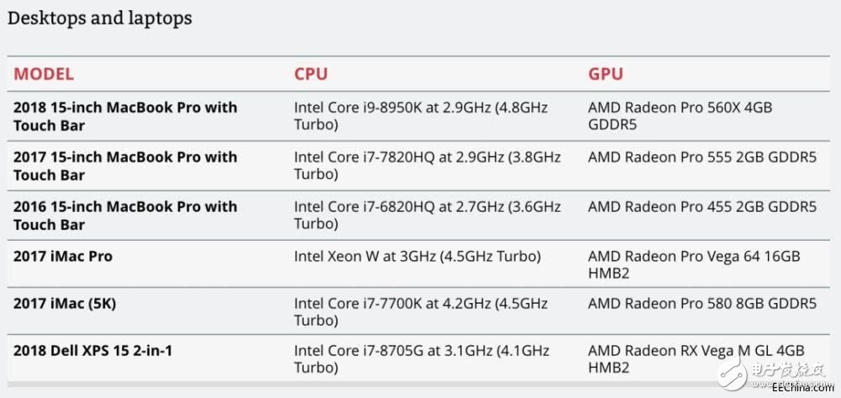Click the Intel Xeon W CPU cell
Viewport: 841px width, 398px height.
(417, 256)
